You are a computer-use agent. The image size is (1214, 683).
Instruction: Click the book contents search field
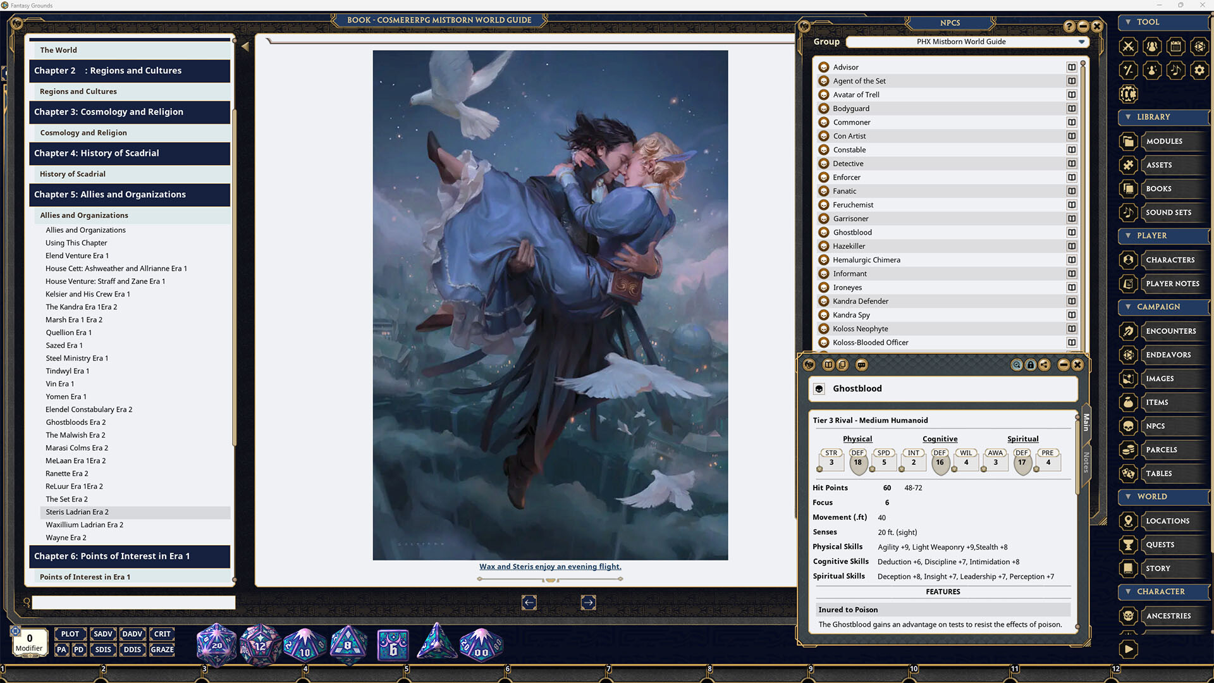[x=133, y=603]
